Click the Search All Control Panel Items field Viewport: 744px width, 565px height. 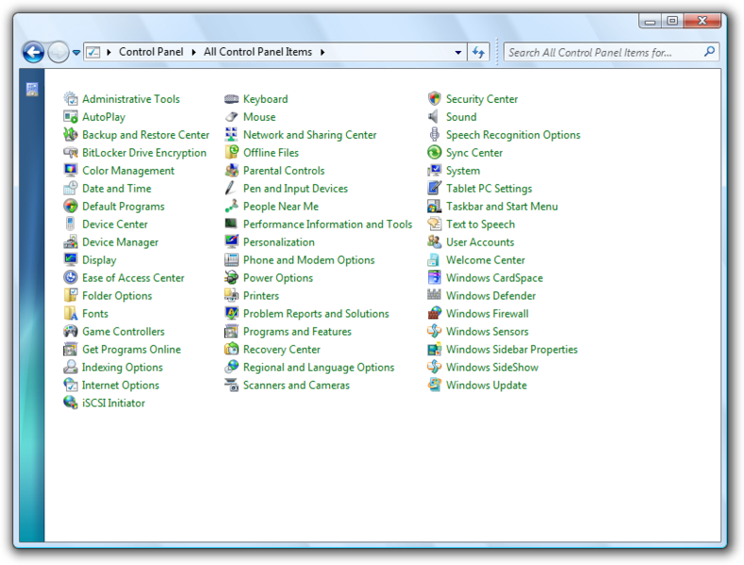(602, 53)
